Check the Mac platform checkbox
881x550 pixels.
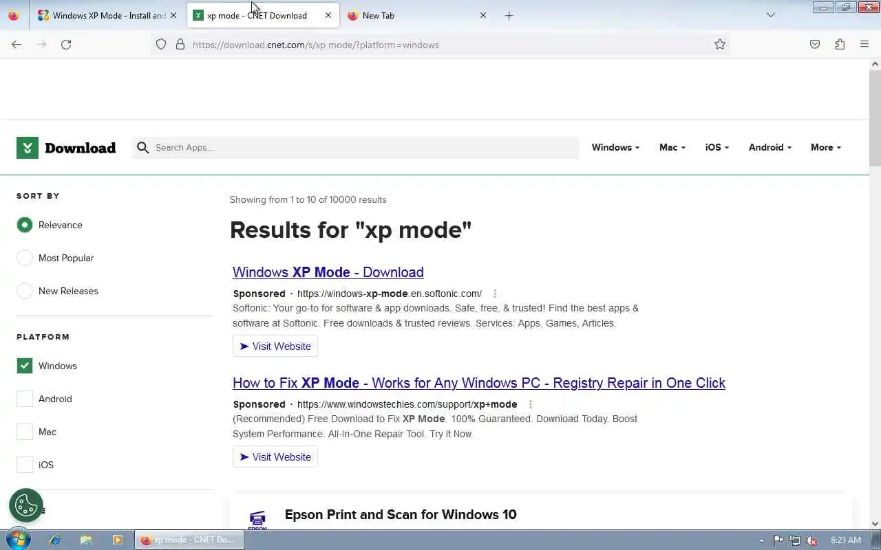click(25, 432)
